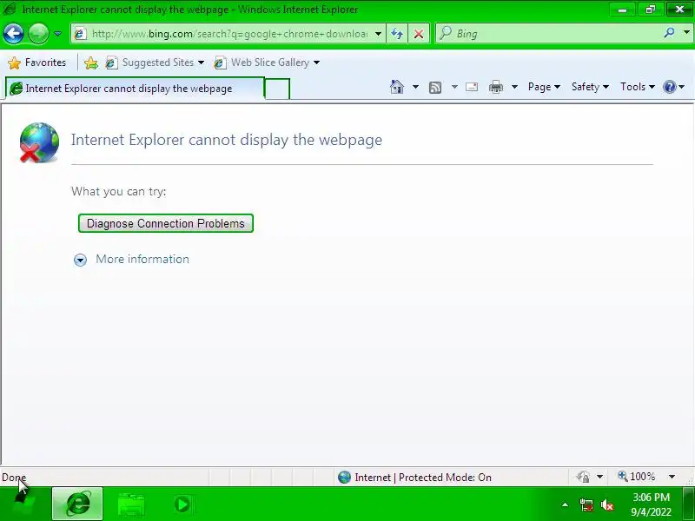Stop loading with the red X icon
The height and width of the screenshot is (521, 695).
click(419, 34)
